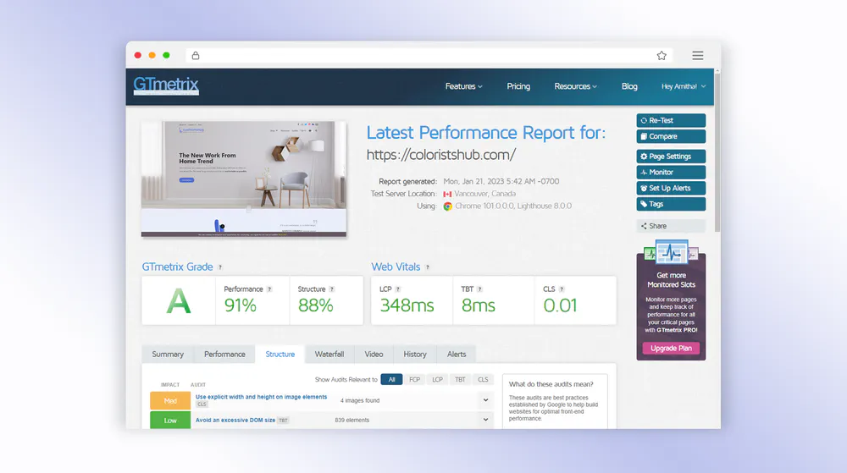
Task: Click the help icon beside CLS
Action: pyautogui.click(x=562, y=289)
